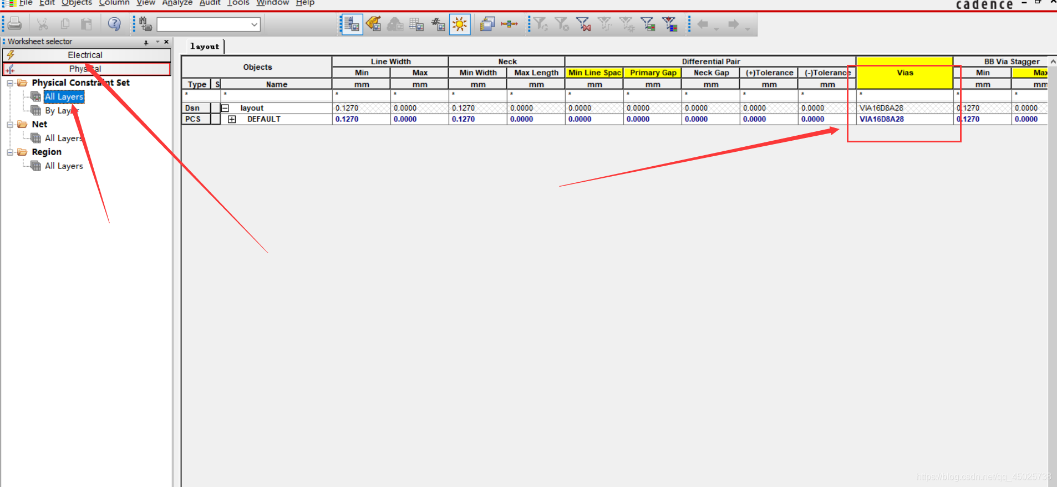Open the Column menu
Image resolution: width=1057 pixels, height=487 pixels.
[114, 3]
